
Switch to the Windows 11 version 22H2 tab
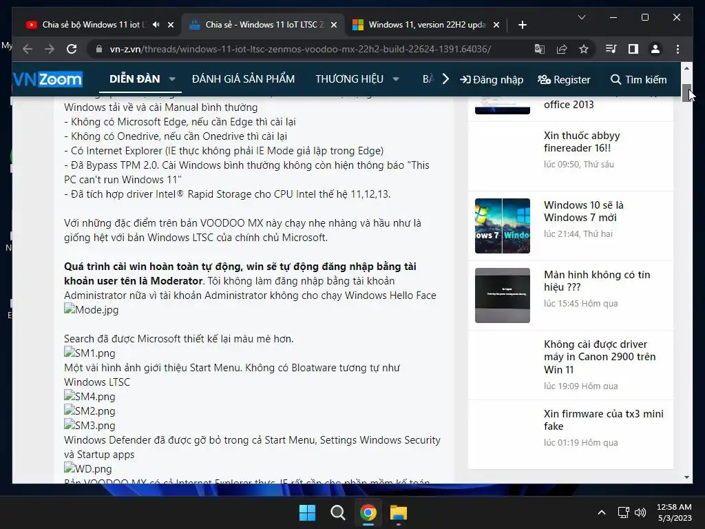(427, 25)
